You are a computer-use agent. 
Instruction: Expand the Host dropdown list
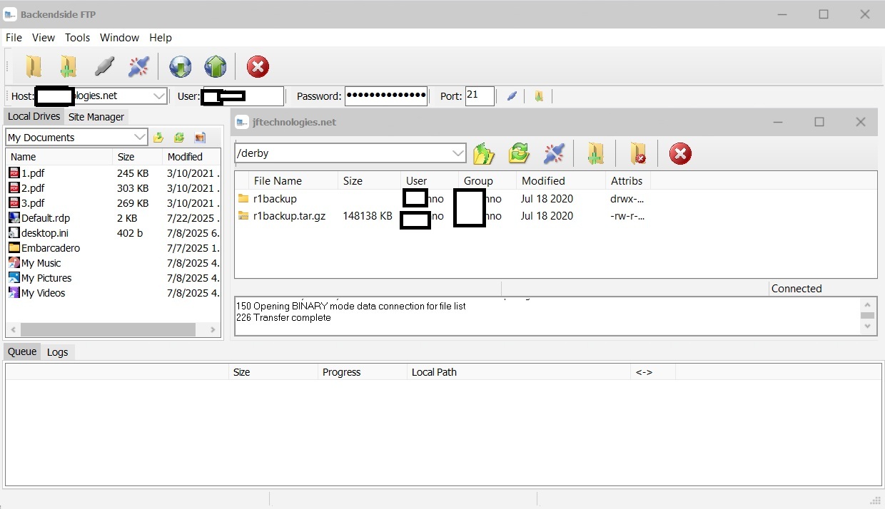click(x=158, y=96)
